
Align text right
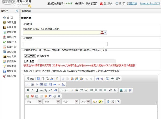coord(100,90)
